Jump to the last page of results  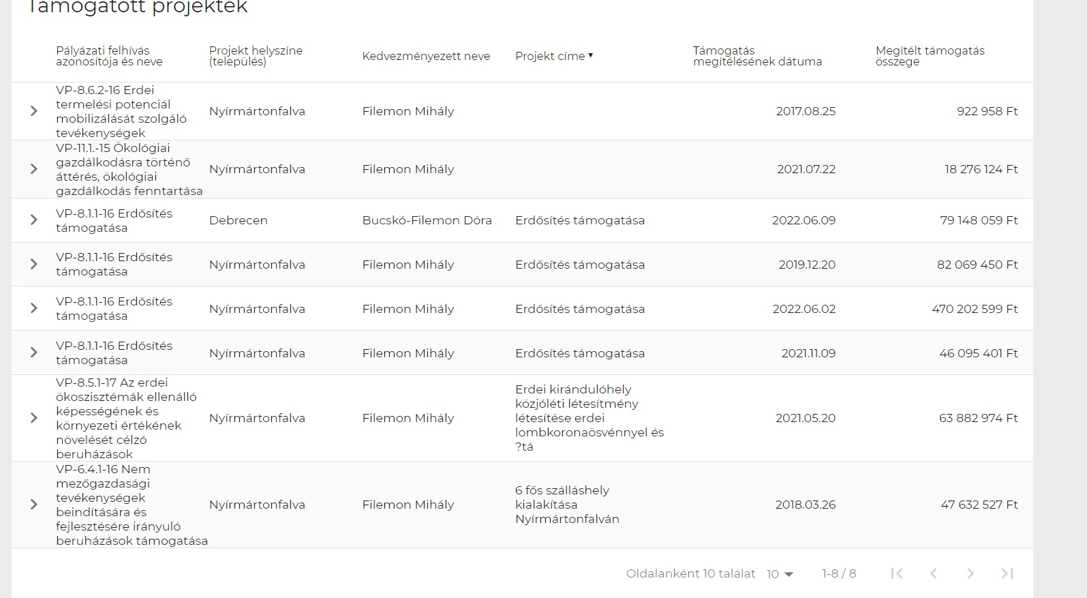pos(1007,573)
